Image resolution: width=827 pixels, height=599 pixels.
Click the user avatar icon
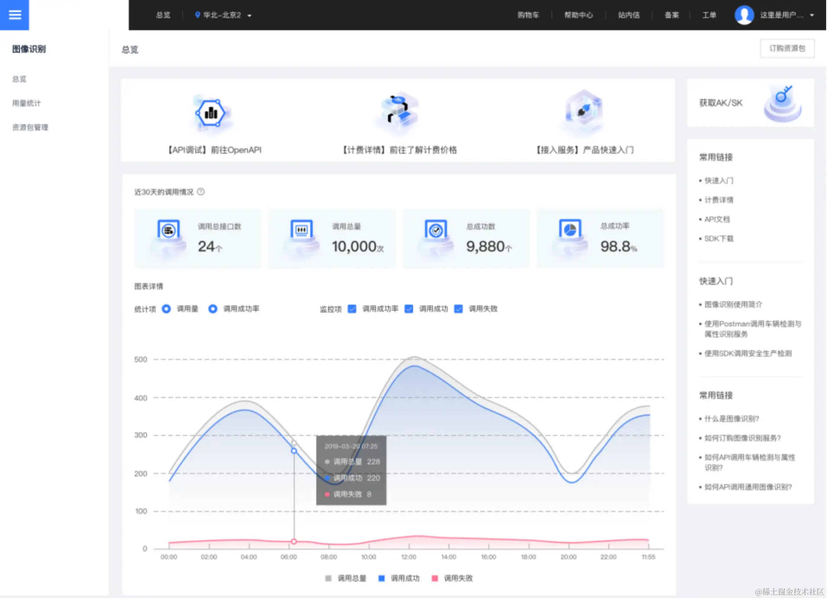(744, 15)
